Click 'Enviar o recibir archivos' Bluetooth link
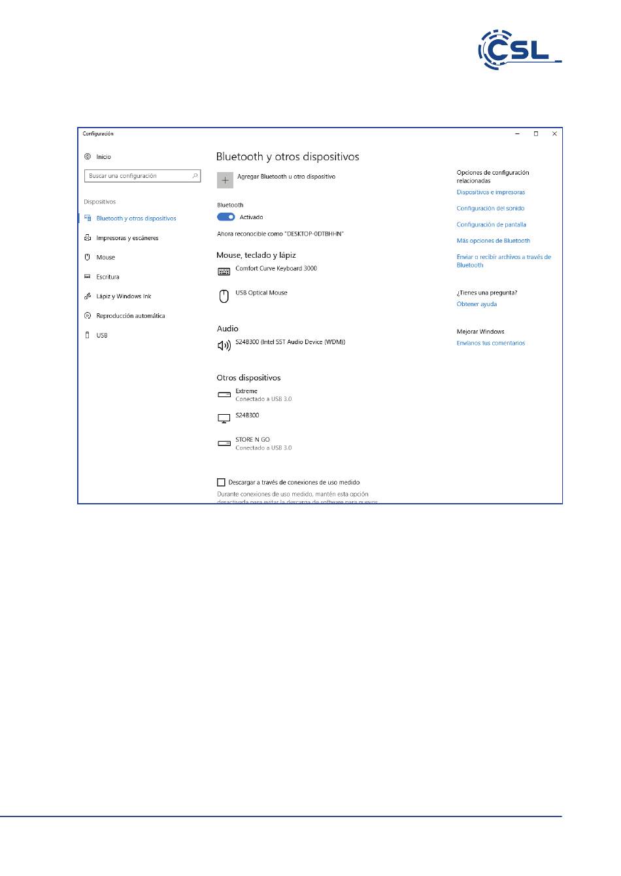This screenshot has width=621, height=876. point(504,261)
